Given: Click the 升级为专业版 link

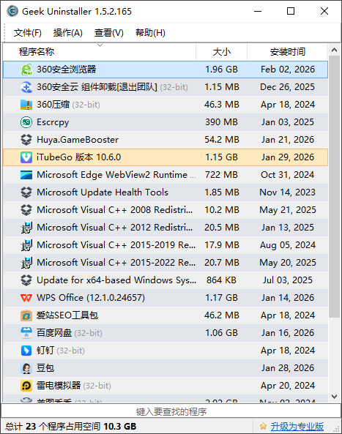Looking at the screenshot, I should (x=297, y=426).
